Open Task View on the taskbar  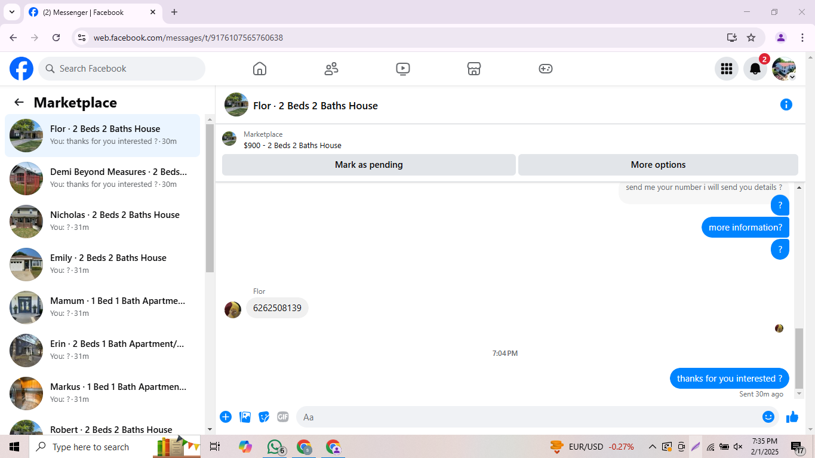[x=215, y=447]
